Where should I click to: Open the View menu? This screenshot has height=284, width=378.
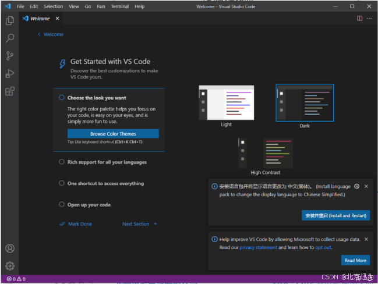click(x=74, y=6)
